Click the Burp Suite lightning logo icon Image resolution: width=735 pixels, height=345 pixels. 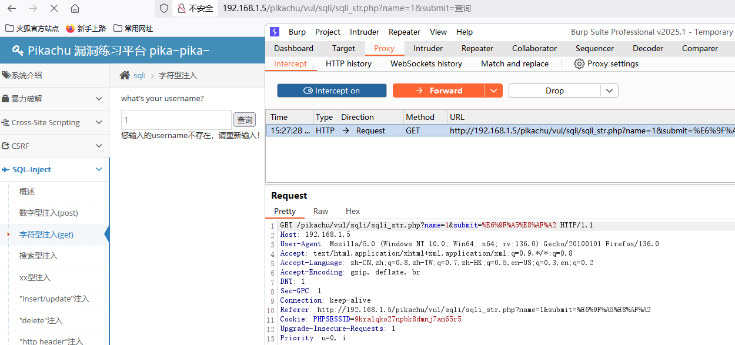pos(275,32)
